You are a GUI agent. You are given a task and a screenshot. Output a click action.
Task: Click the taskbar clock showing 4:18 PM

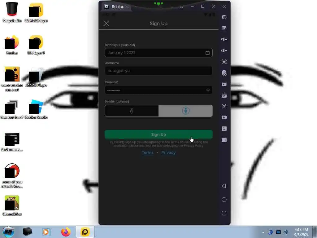point(301,232)
